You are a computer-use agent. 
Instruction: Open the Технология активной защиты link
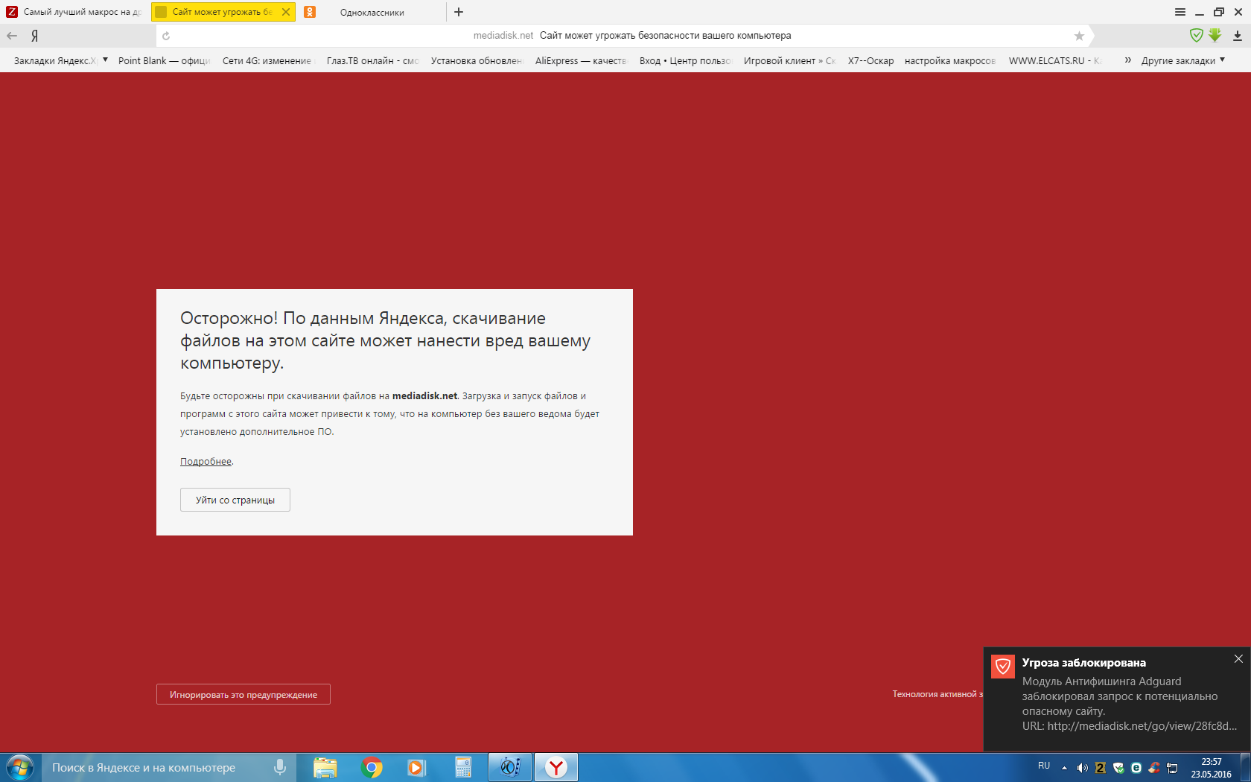pos(938,694)
